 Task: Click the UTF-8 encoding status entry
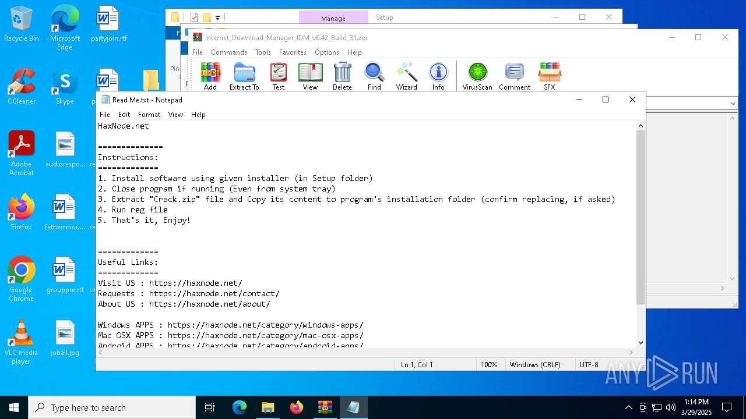(589, 365)
